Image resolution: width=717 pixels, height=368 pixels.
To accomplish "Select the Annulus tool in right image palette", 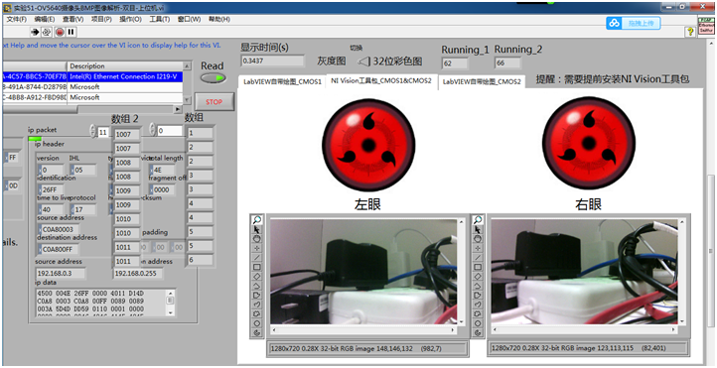I will (478, 332).
